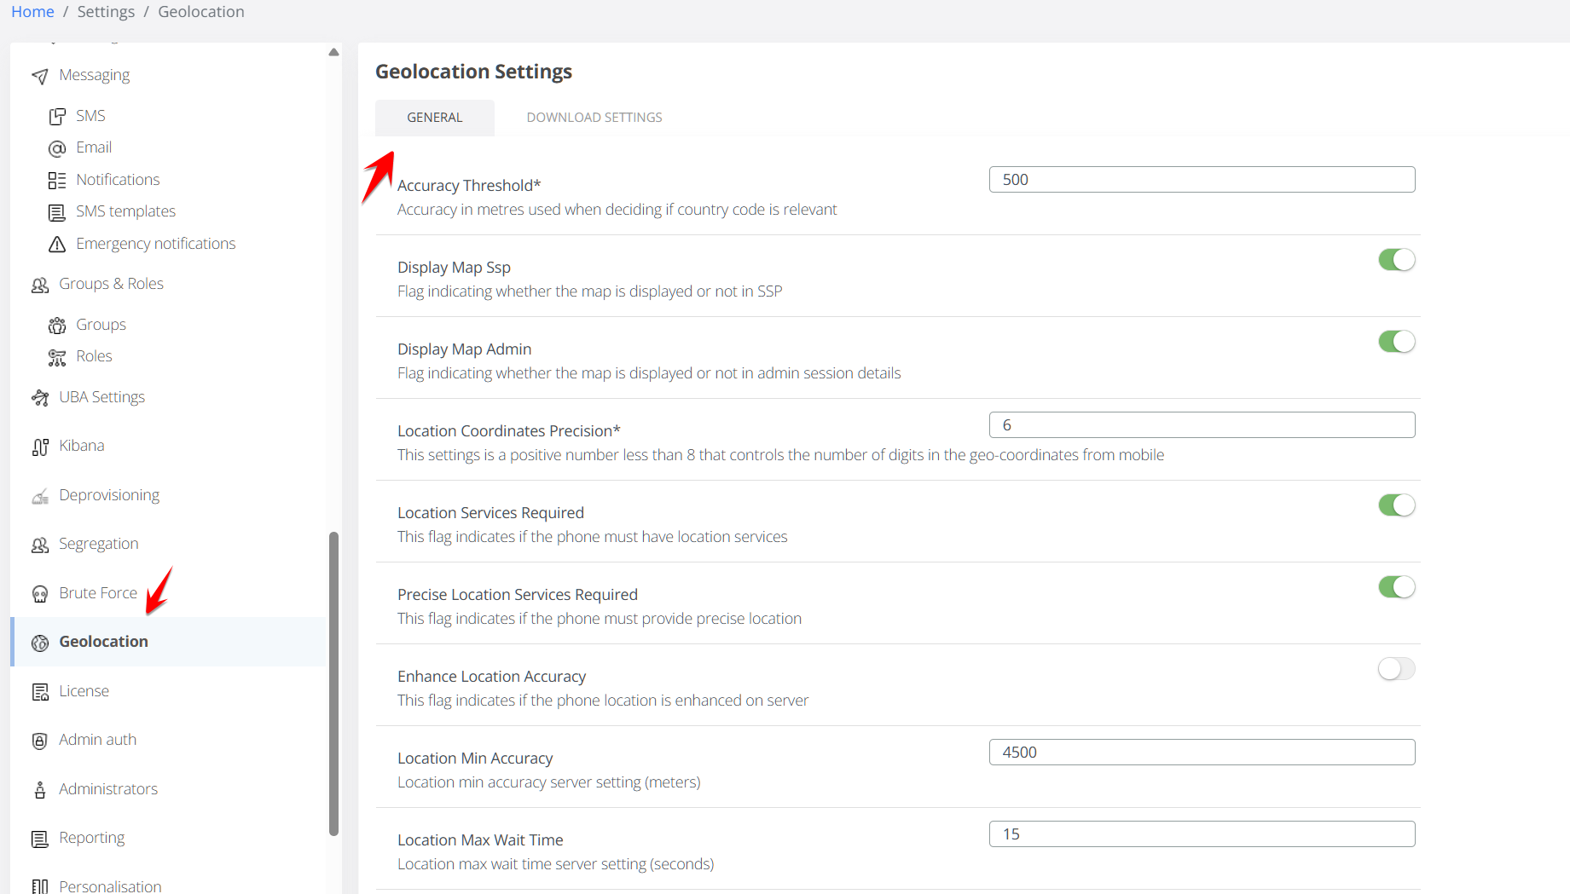
Task: Switch to the Download Settings tab
Action: [594, 118]
